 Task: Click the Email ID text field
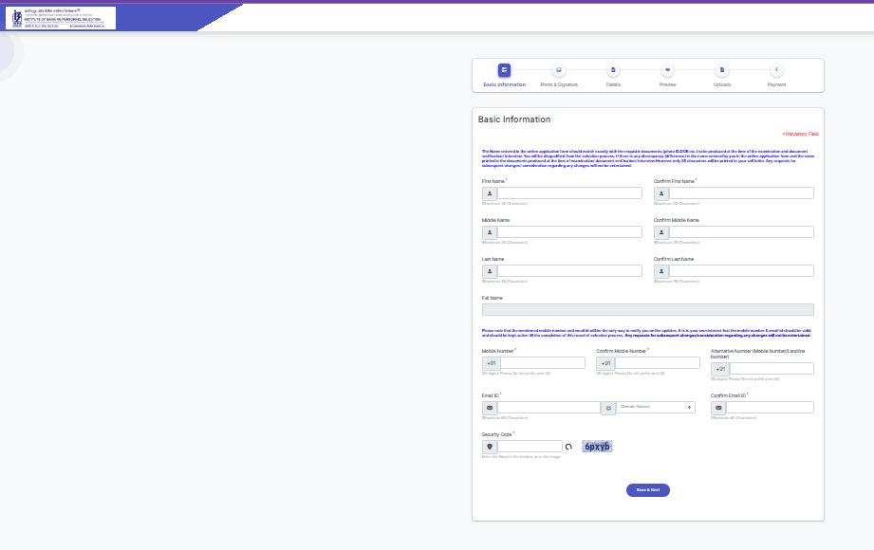[x=549, y=408]
